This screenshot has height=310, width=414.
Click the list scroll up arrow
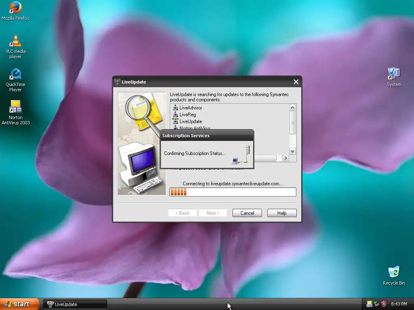click(x=292, y=107)
